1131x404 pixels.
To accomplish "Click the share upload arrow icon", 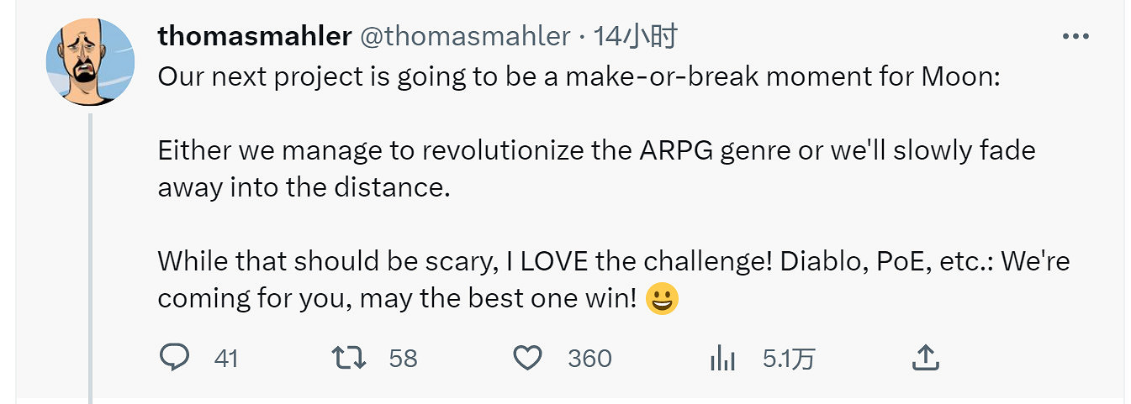I will (925, 359).
